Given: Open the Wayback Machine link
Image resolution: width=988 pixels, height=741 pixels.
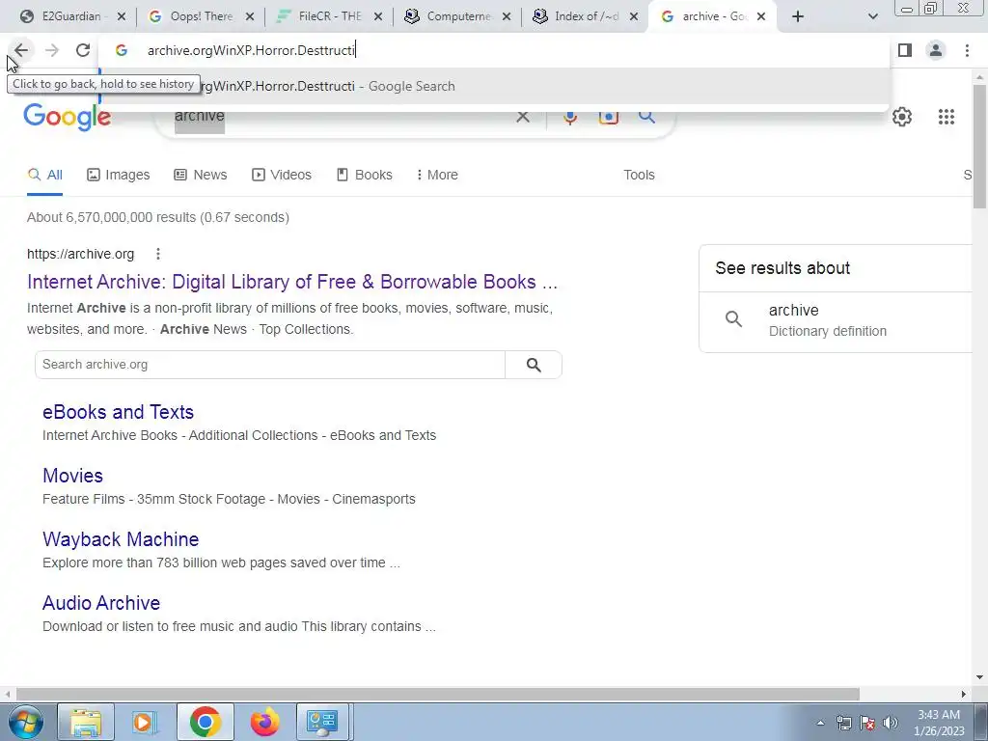Looking at the screenshot, I should click(121, 539).
